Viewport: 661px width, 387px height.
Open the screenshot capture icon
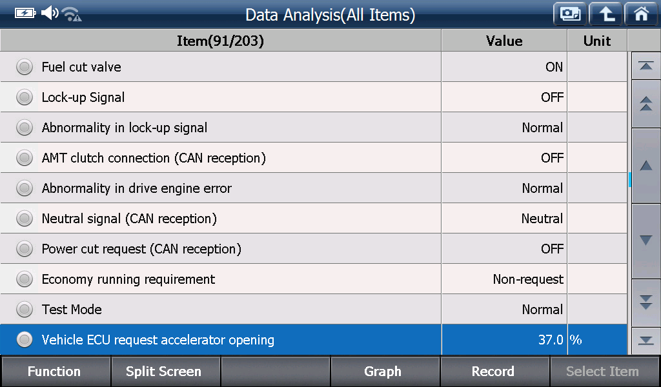pyautogui.click(x=571, y=14)
